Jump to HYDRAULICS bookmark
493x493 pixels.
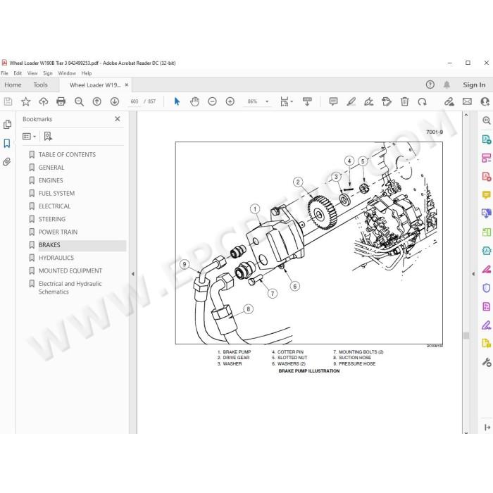point(56,258)
